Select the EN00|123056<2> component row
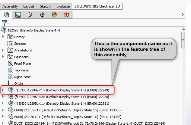 [68, 117]
